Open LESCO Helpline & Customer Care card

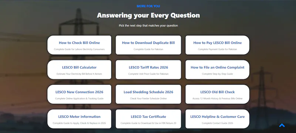click(217, 119)
